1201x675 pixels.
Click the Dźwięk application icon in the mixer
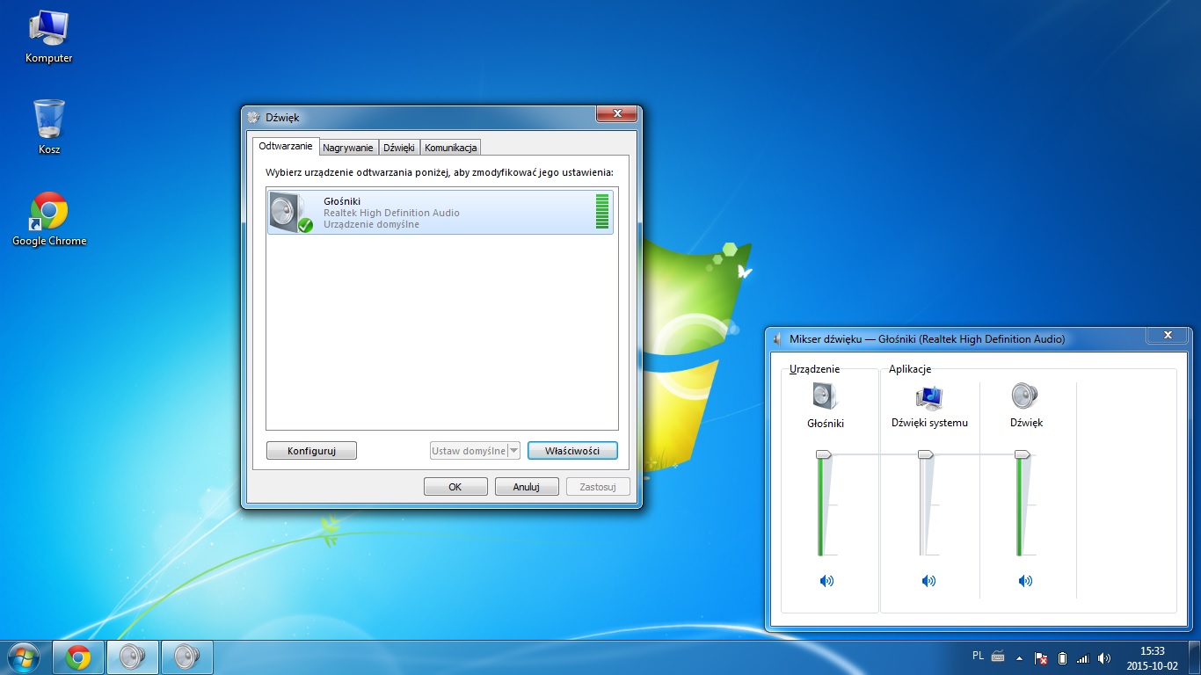(x=1025, y=396)
